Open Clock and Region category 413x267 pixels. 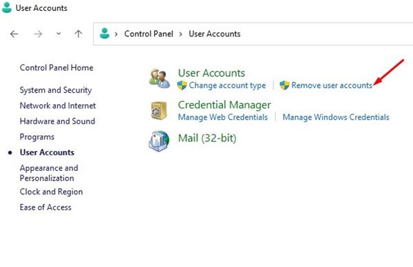[x=51, y=192]
